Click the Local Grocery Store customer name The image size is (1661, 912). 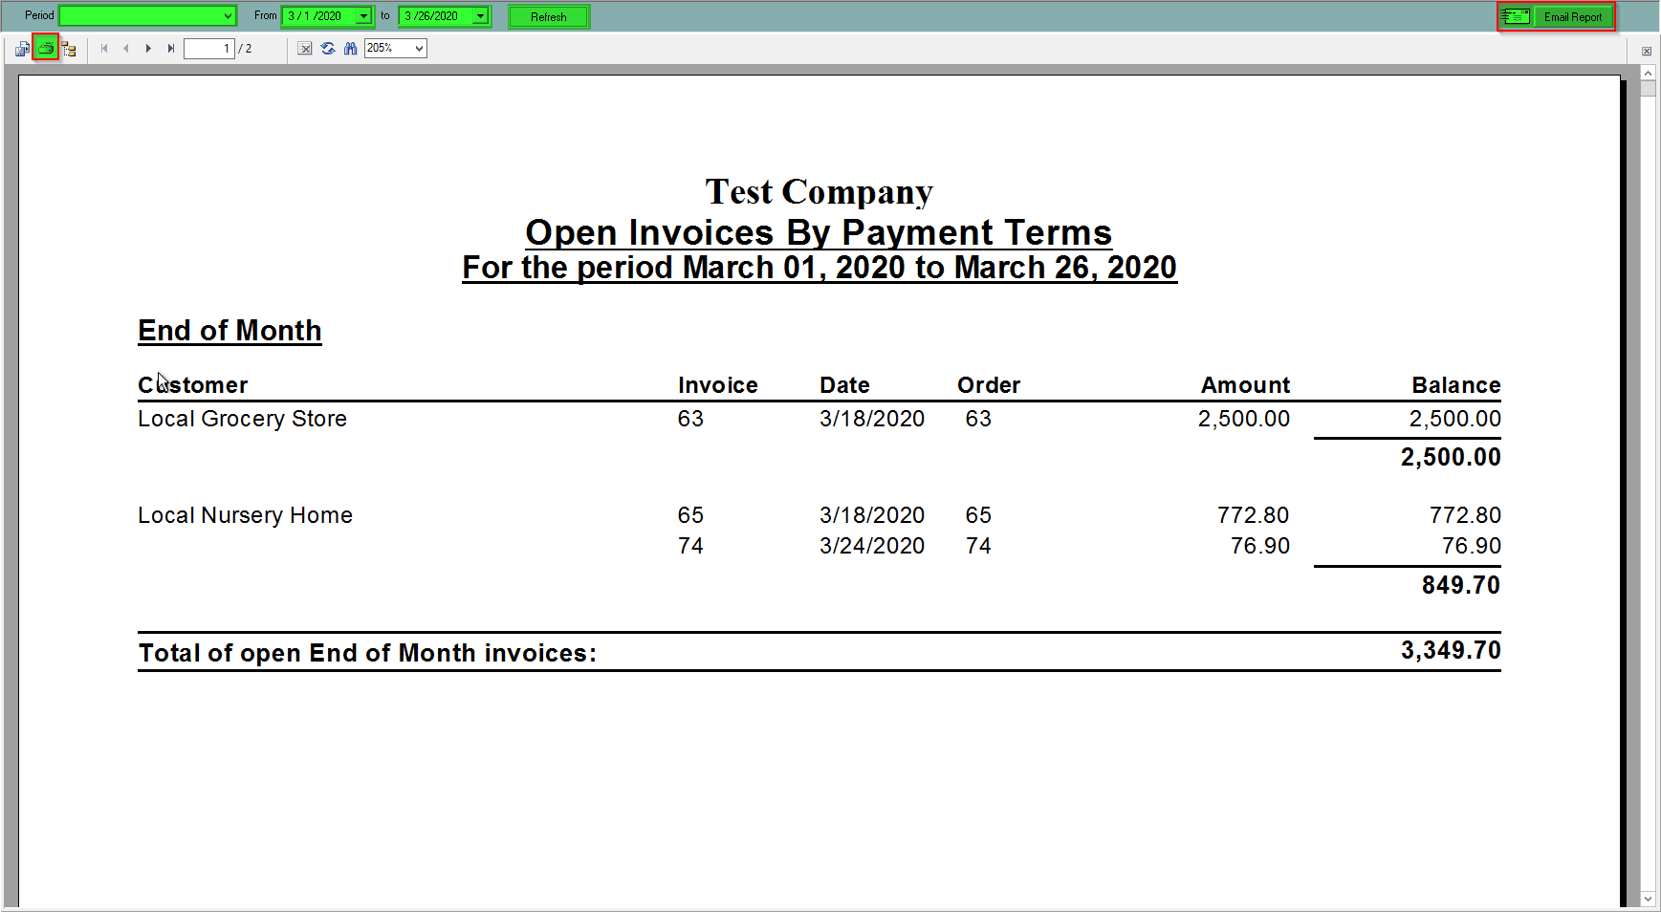[x=242, y=419]
